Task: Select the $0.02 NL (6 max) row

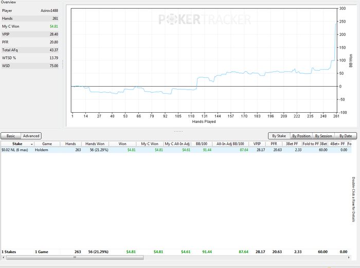Action: (176, 150)
